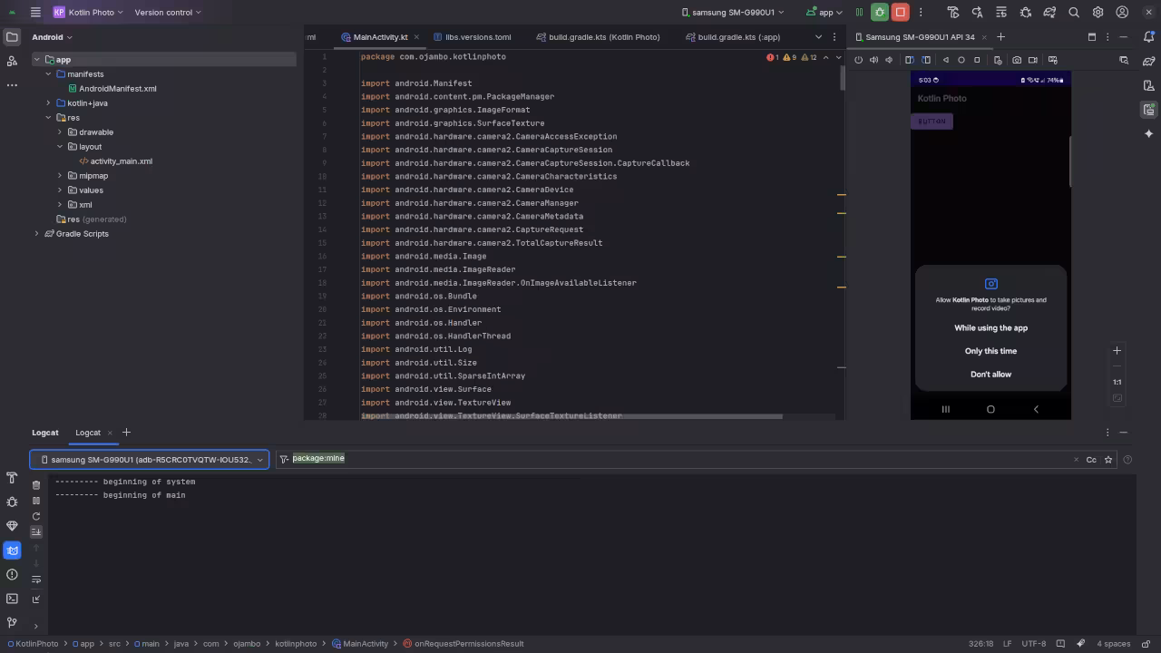
Task: Toggle Match Case Cc in logcat filter
Action: click(1091, 460)
